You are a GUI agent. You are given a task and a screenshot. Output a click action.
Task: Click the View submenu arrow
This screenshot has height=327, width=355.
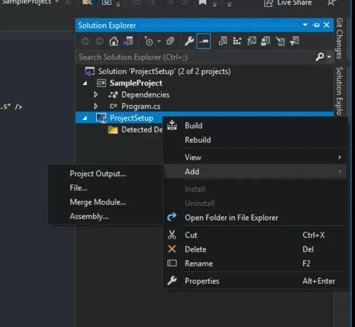click(340, 158)
